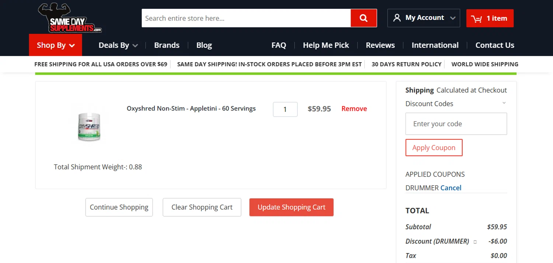Open the Oxyshred product thumbnail
Screen dimensions: 553x263
[89, 127]
